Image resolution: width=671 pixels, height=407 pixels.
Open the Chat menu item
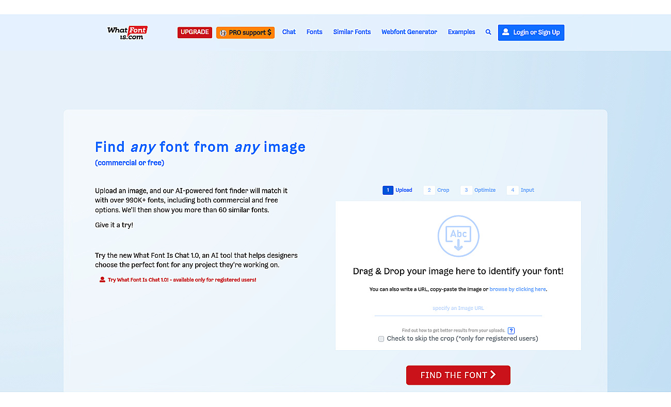pyautogui.click(x=289, y=32)
